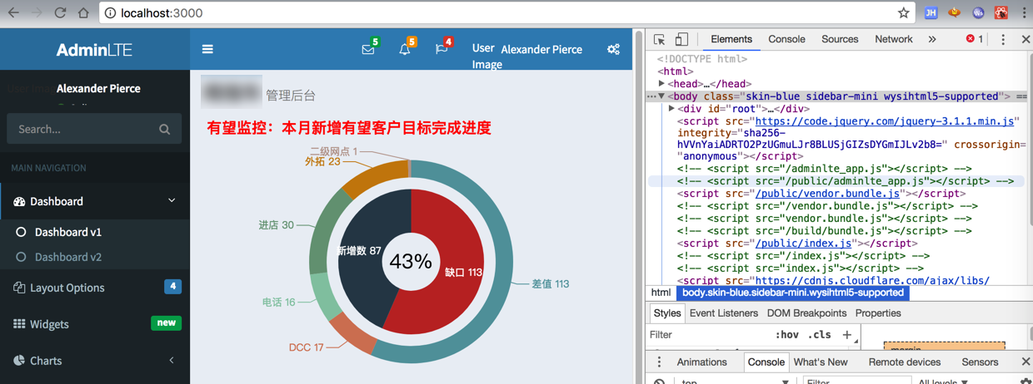Select body.skin-blue breadcrumb item
This screenshot has height=384, width=1033.
tap(792, 293)
